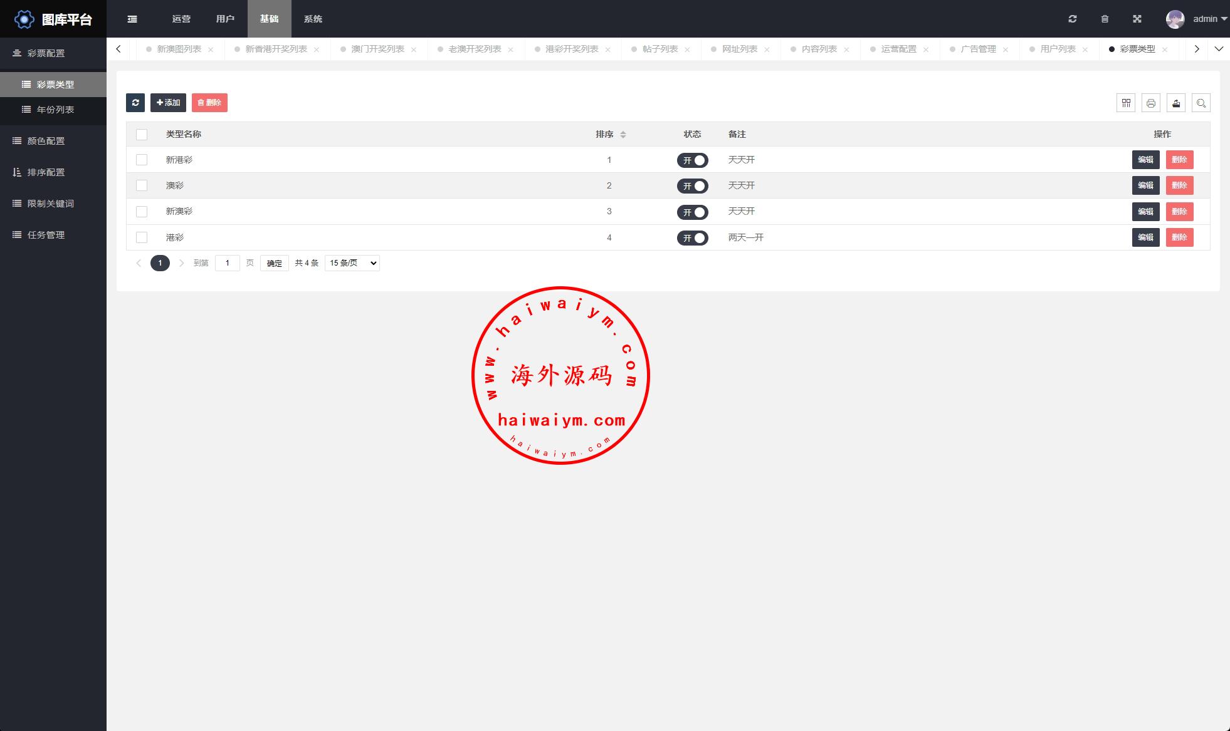
Task: Close the 老澳开奖列表 tab
Action: (511, 49)
